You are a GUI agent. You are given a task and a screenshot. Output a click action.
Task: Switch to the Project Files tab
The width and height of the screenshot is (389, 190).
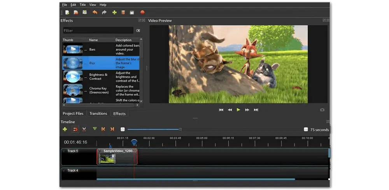tap(73, 113)
